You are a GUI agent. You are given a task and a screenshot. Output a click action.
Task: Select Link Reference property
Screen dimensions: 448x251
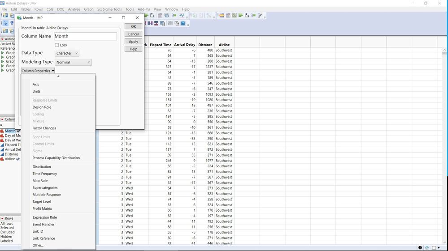point(43,238)
